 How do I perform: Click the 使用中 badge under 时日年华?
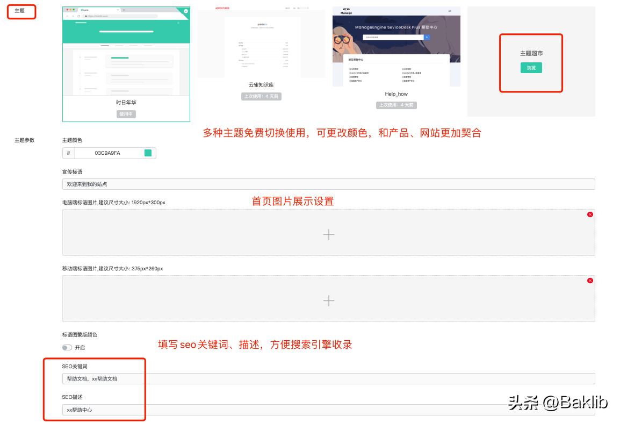(127, 113)
